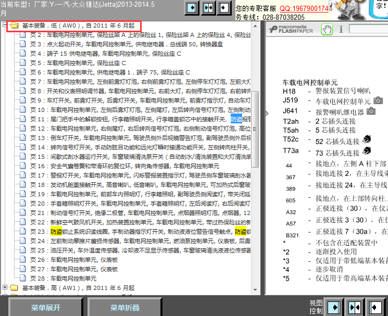Click the document icon of 页 2

coord(23,34)
